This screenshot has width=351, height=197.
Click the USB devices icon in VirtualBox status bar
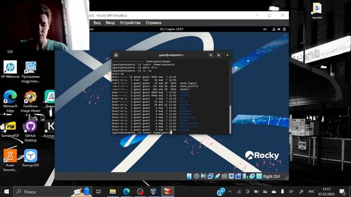point(217,176)
